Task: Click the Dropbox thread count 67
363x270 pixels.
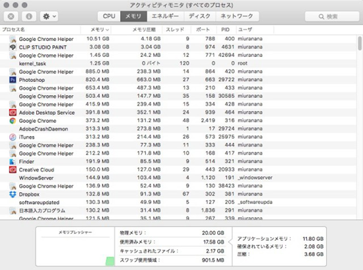Action: (x=186, y=194)
